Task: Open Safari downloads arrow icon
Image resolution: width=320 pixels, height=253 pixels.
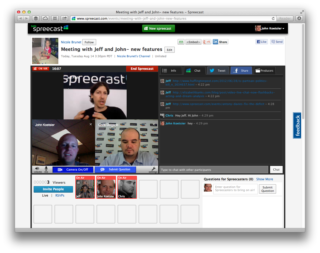Action: click(x=299, y=19)
